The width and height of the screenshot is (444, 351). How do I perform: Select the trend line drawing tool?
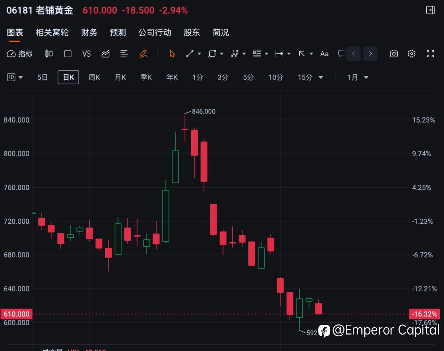pyautogui.click(x=190, y=53)
